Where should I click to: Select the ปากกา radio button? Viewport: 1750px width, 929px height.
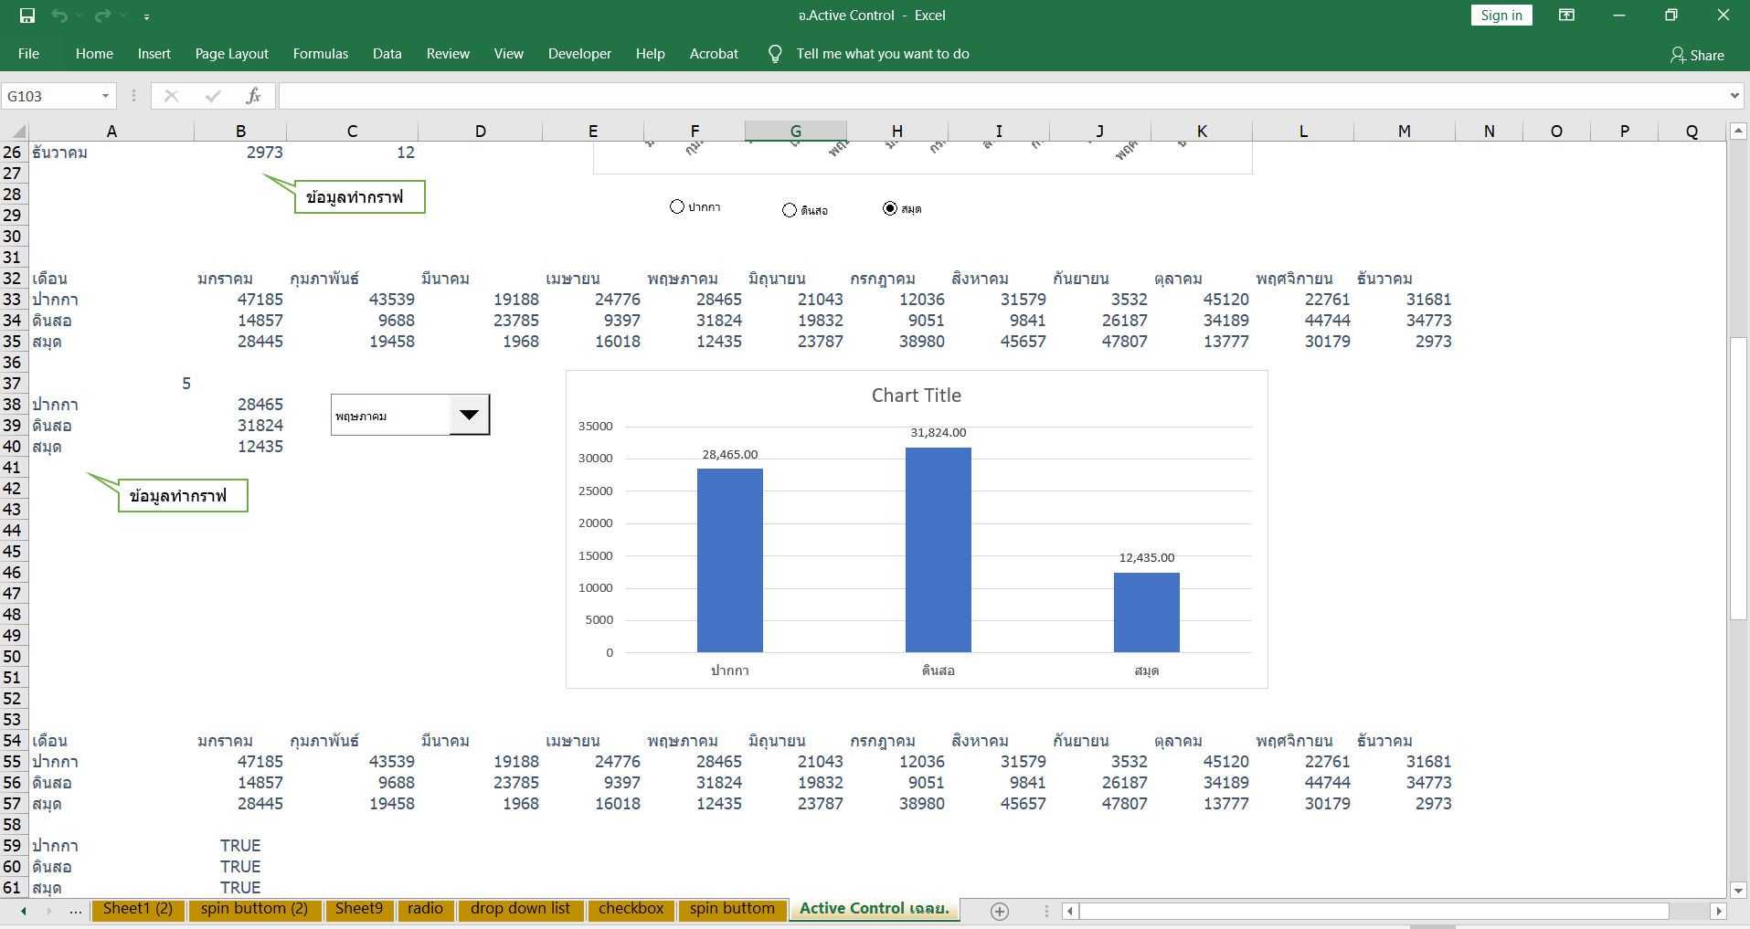pyautogui.click(x=677, y=206)
